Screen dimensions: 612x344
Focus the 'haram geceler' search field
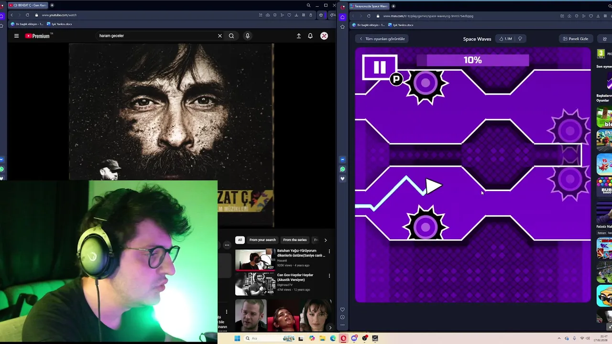pos(155,36)
